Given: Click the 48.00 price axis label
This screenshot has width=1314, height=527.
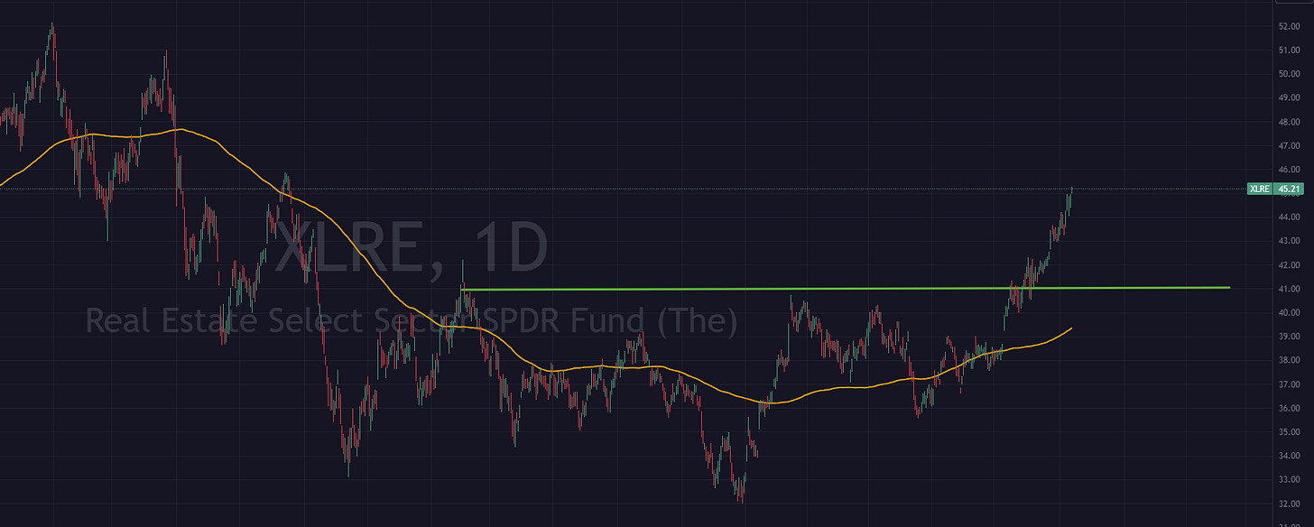Looking at the screenshot, I should point(1289,122).
